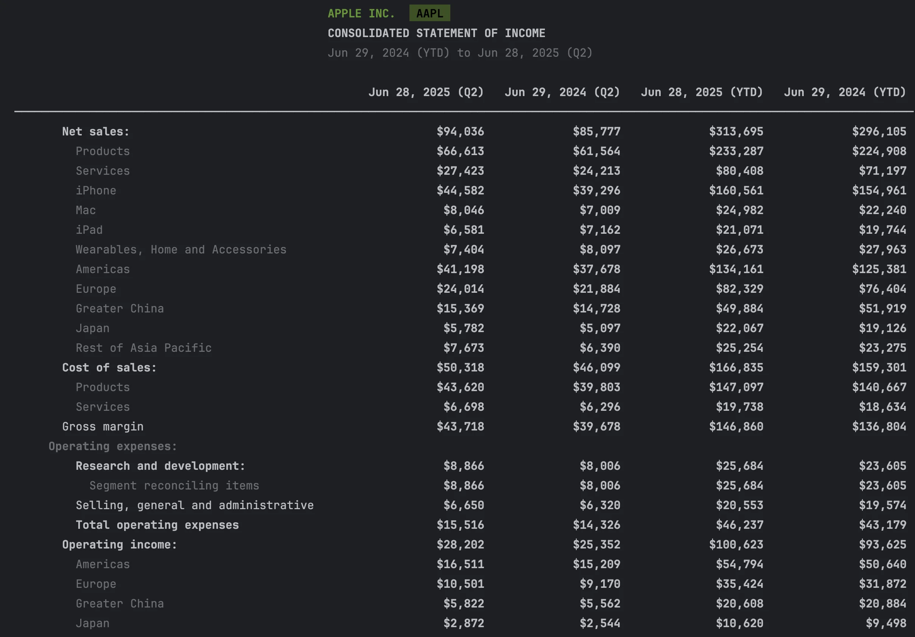Click Gross margin value $136,804
The width and height of the screenshot is (915, 637).
tap(879, 427)
